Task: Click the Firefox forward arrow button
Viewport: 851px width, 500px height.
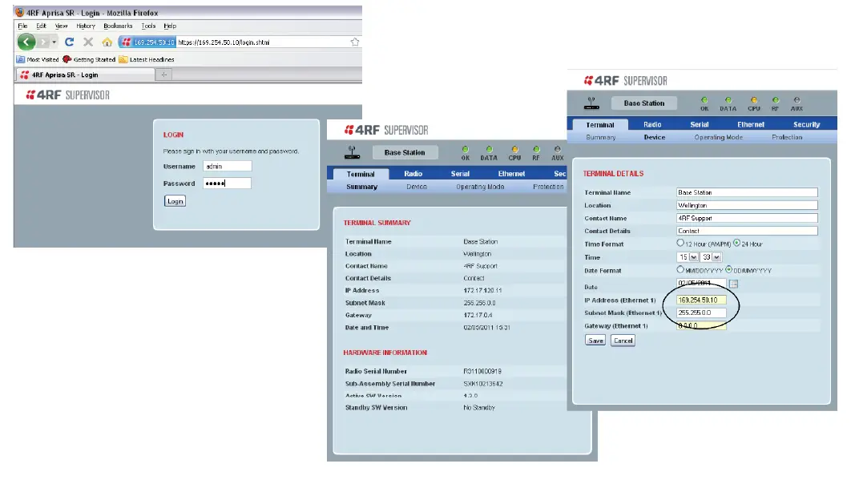Action: (43, 42)
